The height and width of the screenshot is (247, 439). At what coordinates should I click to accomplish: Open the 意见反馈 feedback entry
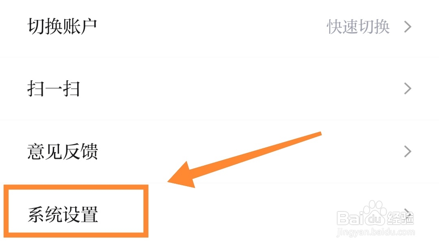(x=219, y=152)
